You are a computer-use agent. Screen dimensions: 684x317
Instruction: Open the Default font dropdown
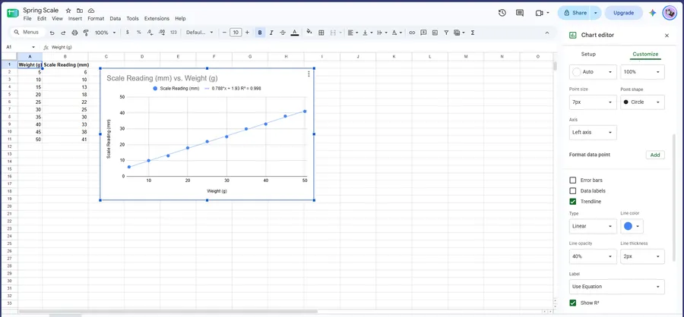199,33
